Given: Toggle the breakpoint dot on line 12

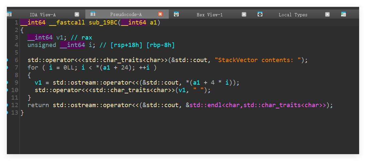Looking at the screenshot, I should pos(7,105).
